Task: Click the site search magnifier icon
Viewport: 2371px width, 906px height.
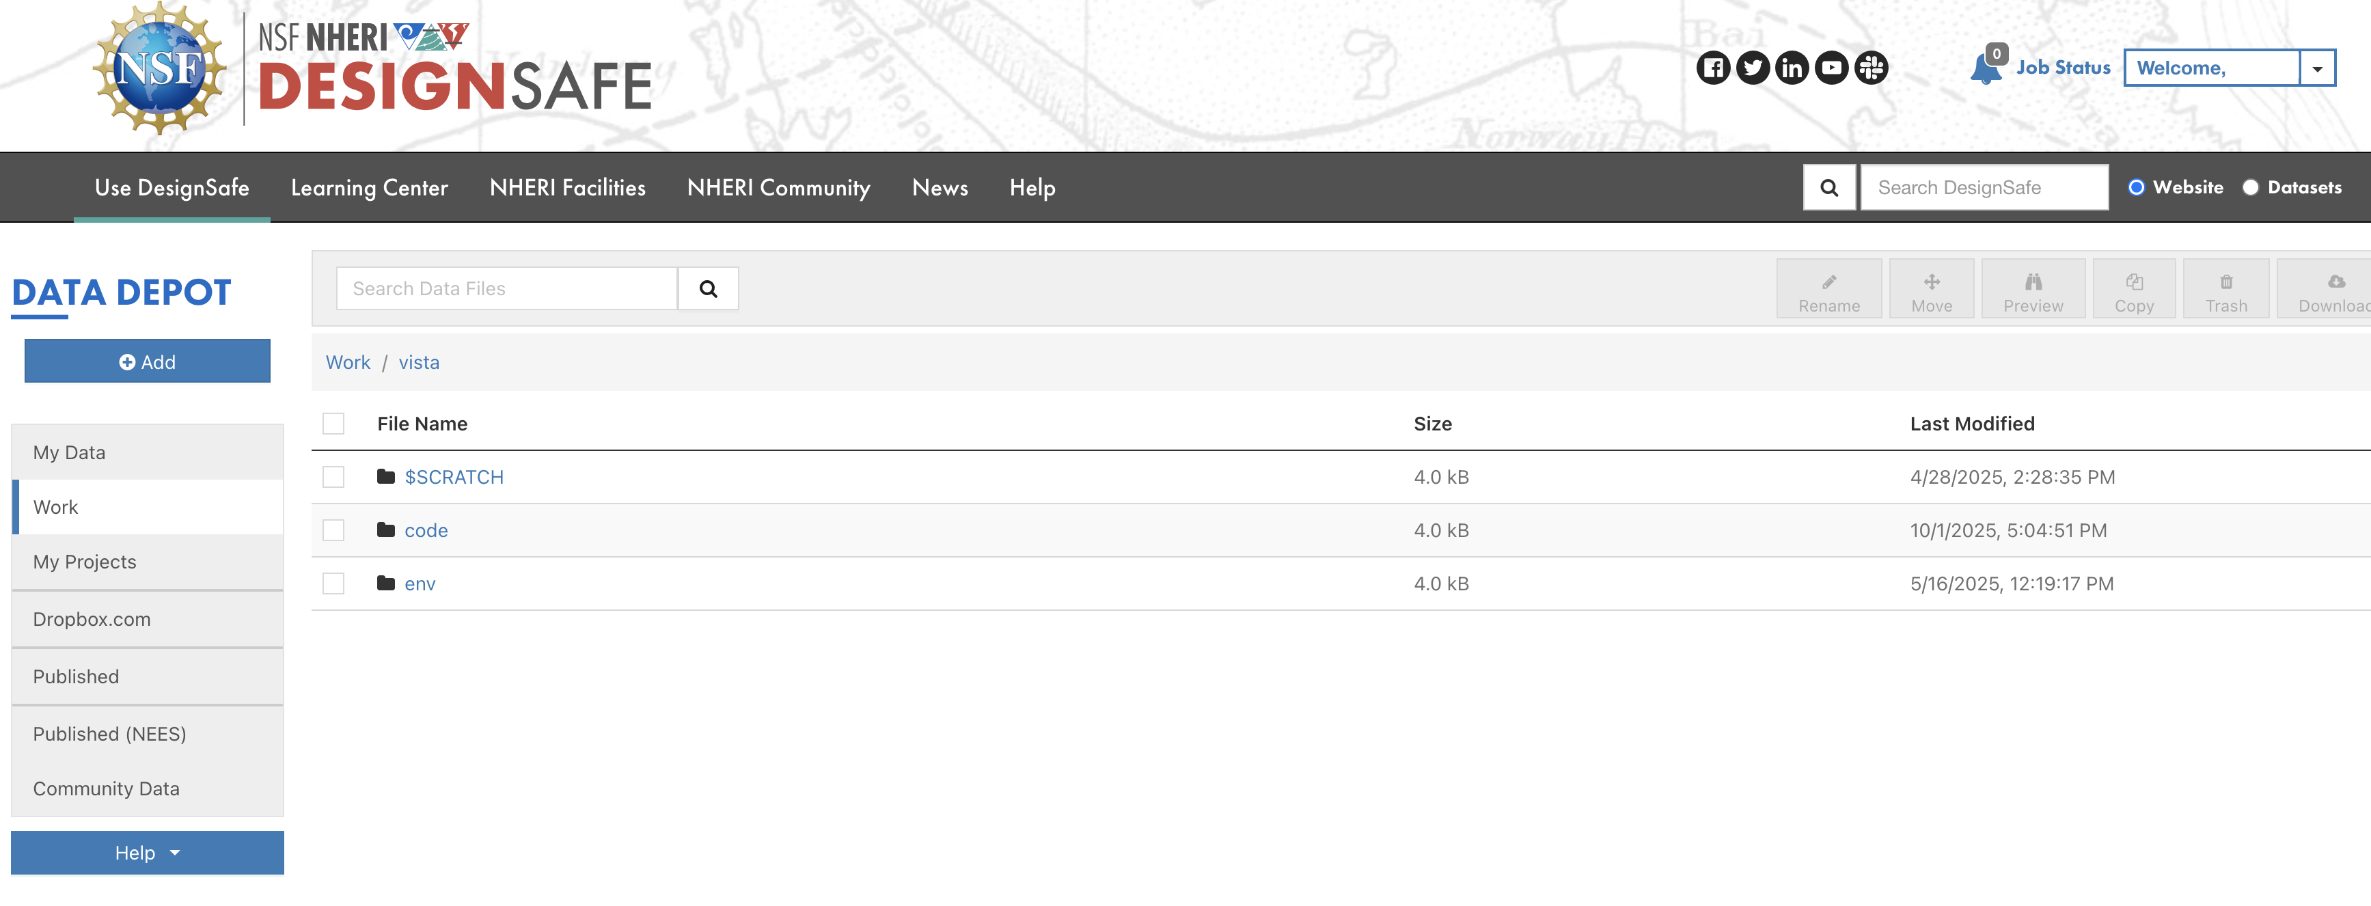Action: click(x=1829, y=188)
